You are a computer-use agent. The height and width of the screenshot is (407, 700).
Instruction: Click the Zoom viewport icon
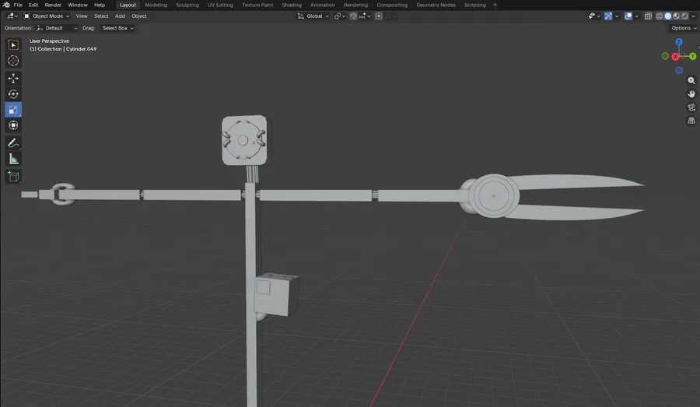click(x=691, y=81)
